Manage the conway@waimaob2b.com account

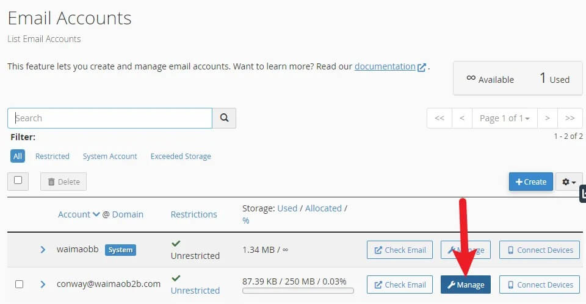465,285
